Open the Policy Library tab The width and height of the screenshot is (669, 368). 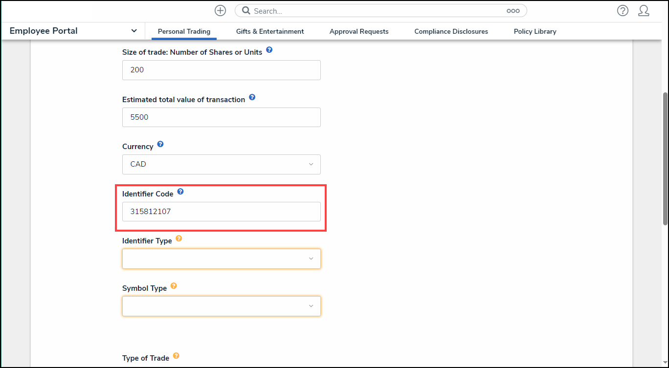(x=535, y=31)
